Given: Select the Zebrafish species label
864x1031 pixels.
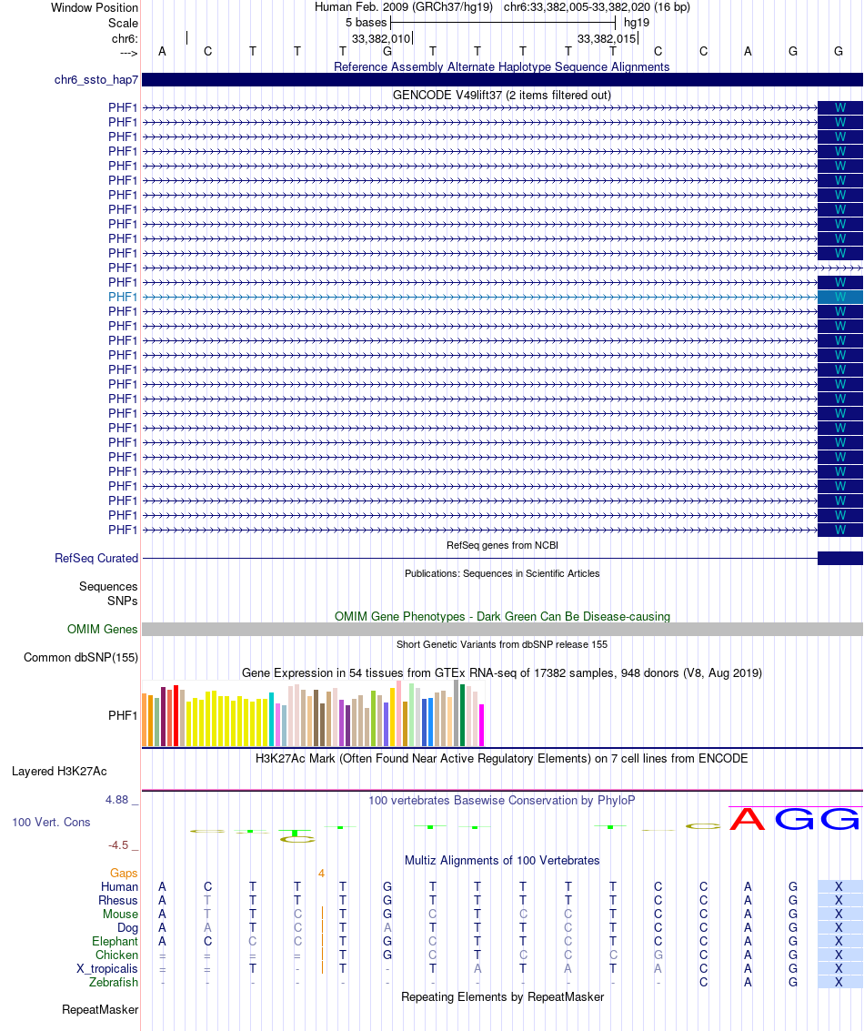Looking at the screenshot, I should pos(114,983).
